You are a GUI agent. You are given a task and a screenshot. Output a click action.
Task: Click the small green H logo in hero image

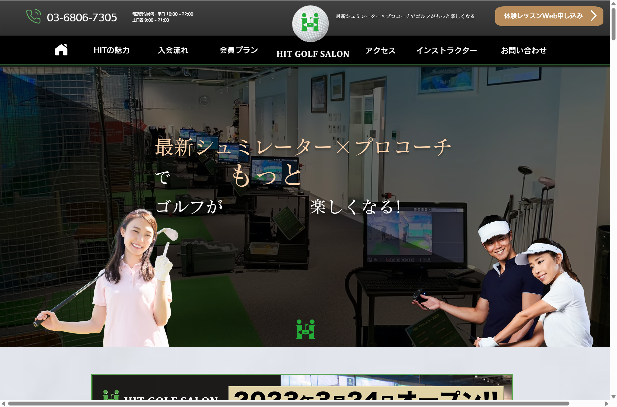305,329
